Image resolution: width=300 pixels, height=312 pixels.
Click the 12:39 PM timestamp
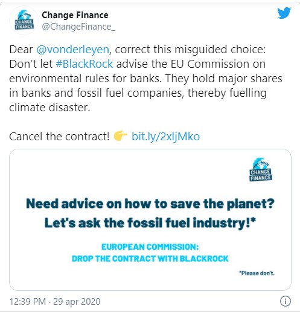point(28,302)
